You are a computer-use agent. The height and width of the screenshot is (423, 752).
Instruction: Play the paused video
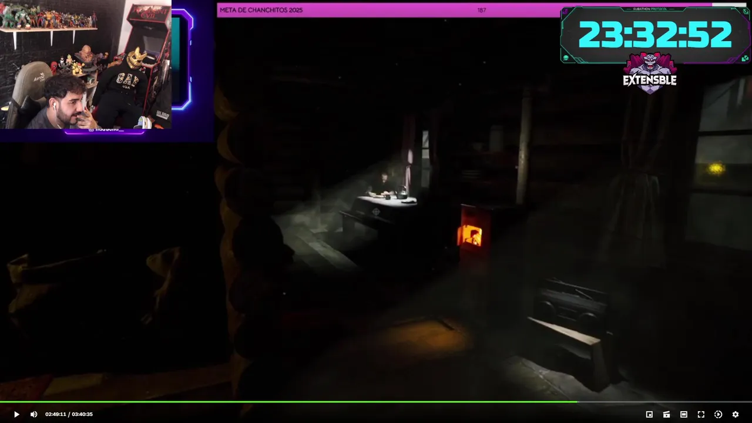(16, 414)
